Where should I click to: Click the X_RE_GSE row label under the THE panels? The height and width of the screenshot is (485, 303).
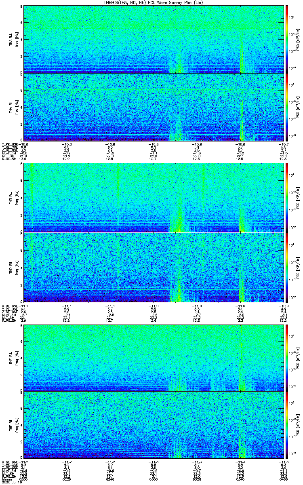point(10,462)
